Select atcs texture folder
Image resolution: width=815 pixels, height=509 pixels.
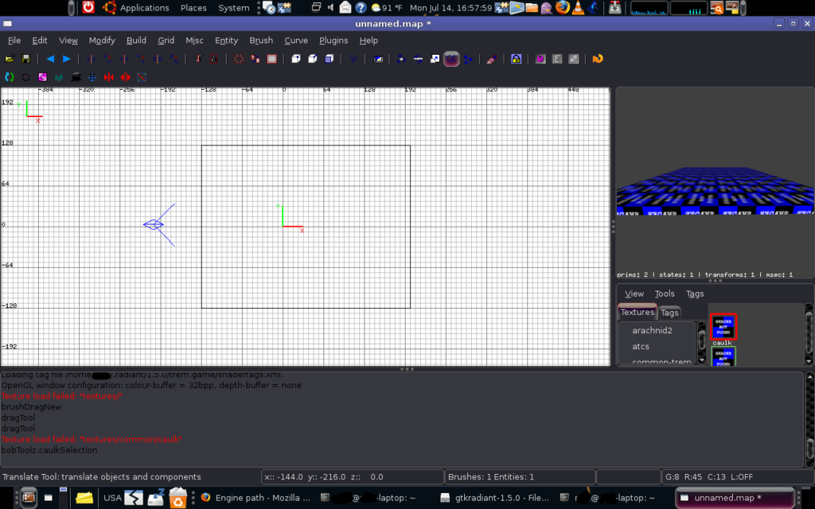[x=641, y=346]
